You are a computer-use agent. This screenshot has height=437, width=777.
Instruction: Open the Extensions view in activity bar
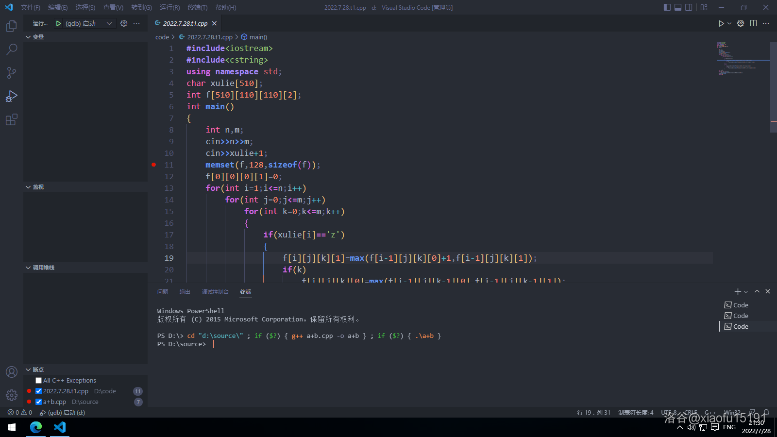coord(12,119)
